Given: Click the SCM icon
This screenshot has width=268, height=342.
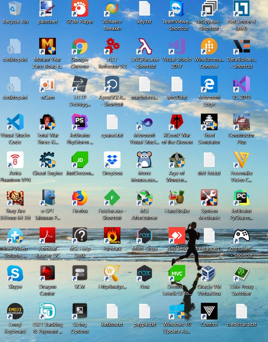Looking at the screenshot, I should 80,273.
